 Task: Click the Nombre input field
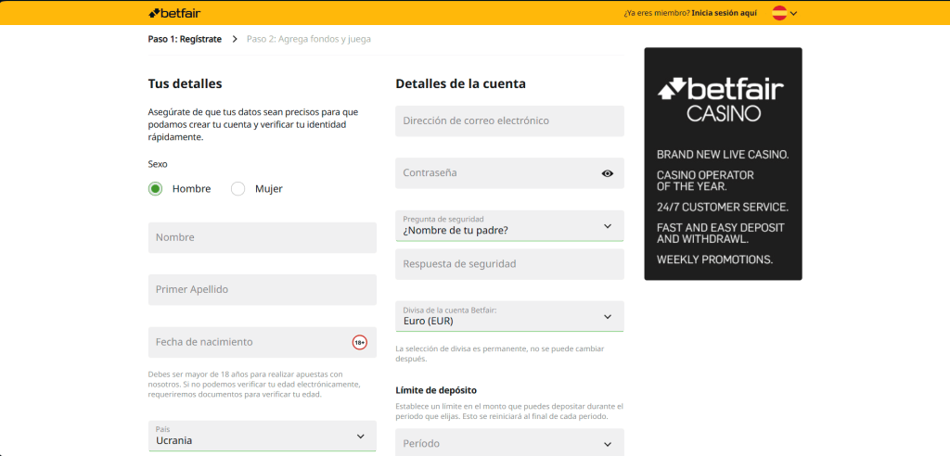tap(263, 237)
